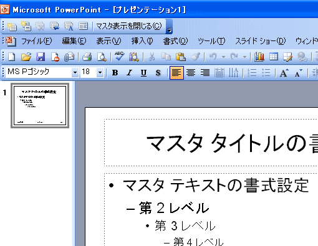Click the Format Painter brush

pos(195,57)
